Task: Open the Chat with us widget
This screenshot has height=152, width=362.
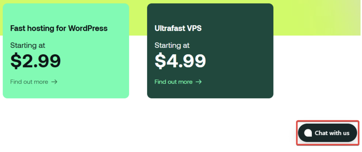Action: (327, 133)
